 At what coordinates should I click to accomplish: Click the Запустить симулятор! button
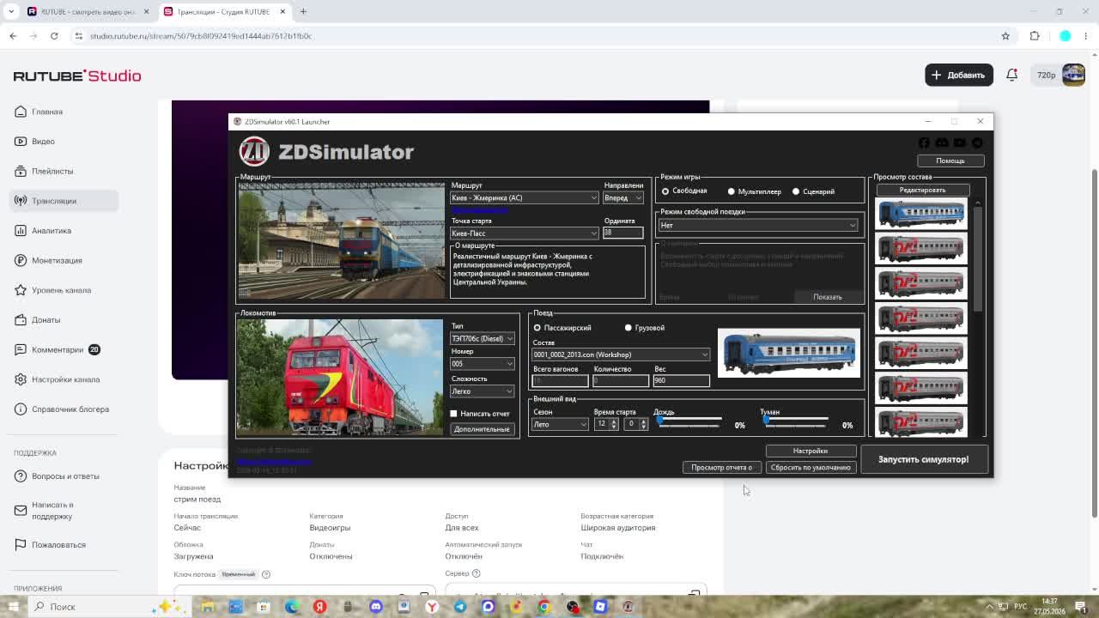pyautogui.click(x=923, y=459)
